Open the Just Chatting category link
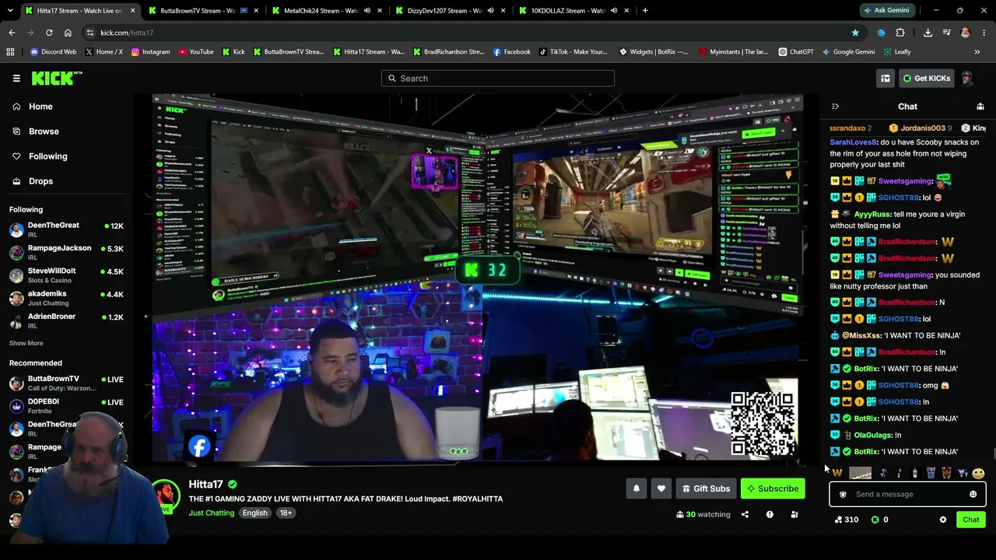 (x=211, y=513)
